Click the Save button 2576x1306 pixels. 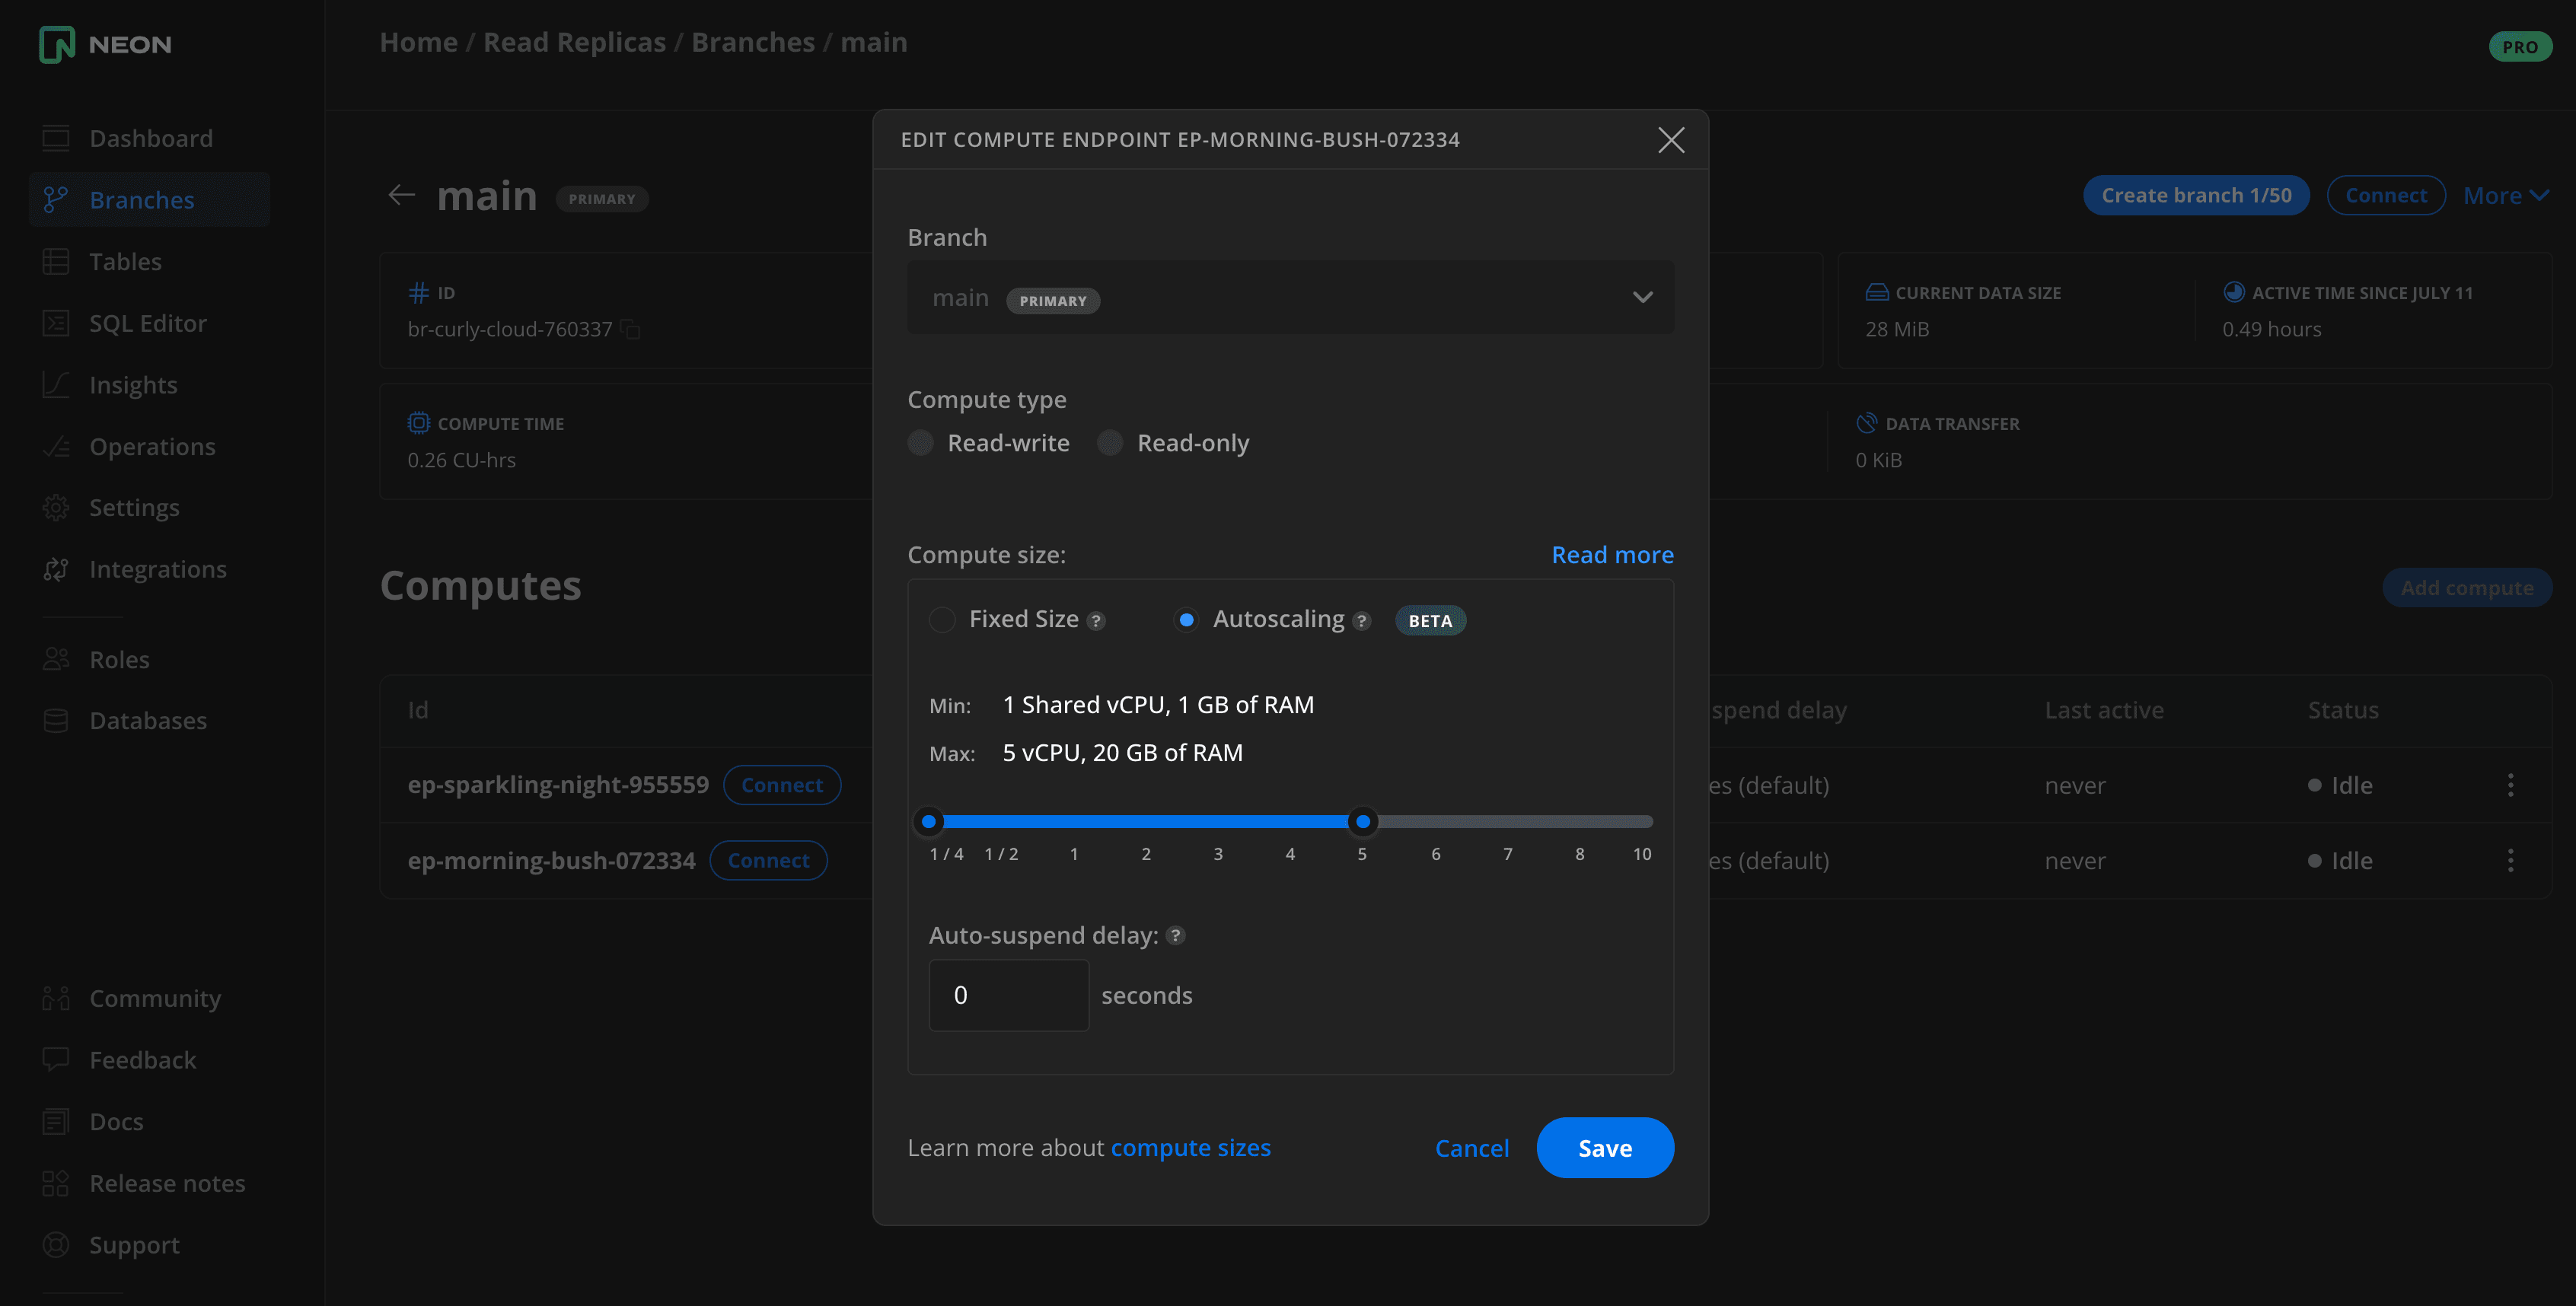tap(1604, 1148)
